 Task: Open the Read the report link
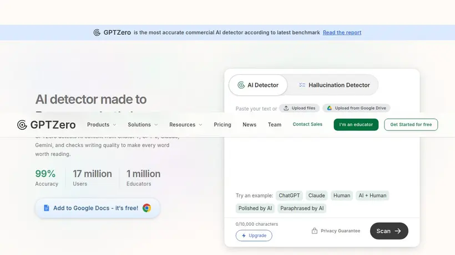tap(342, 33)
